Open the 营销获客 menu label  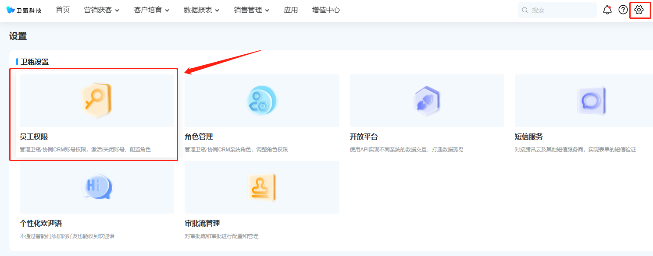click(x=98, y=10)
